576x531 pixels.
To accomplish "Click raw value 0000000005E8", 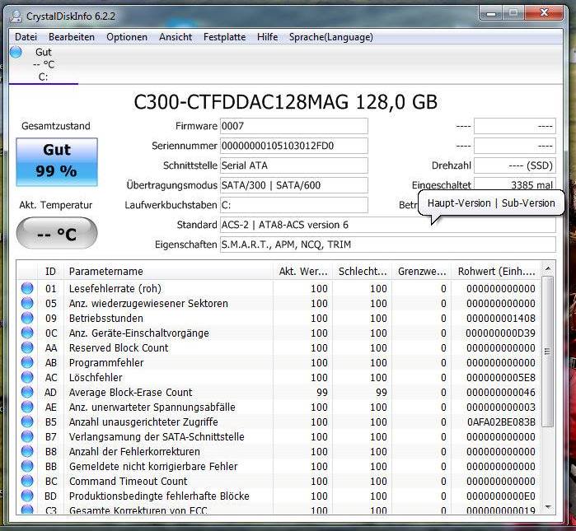I will click(501, 377).
